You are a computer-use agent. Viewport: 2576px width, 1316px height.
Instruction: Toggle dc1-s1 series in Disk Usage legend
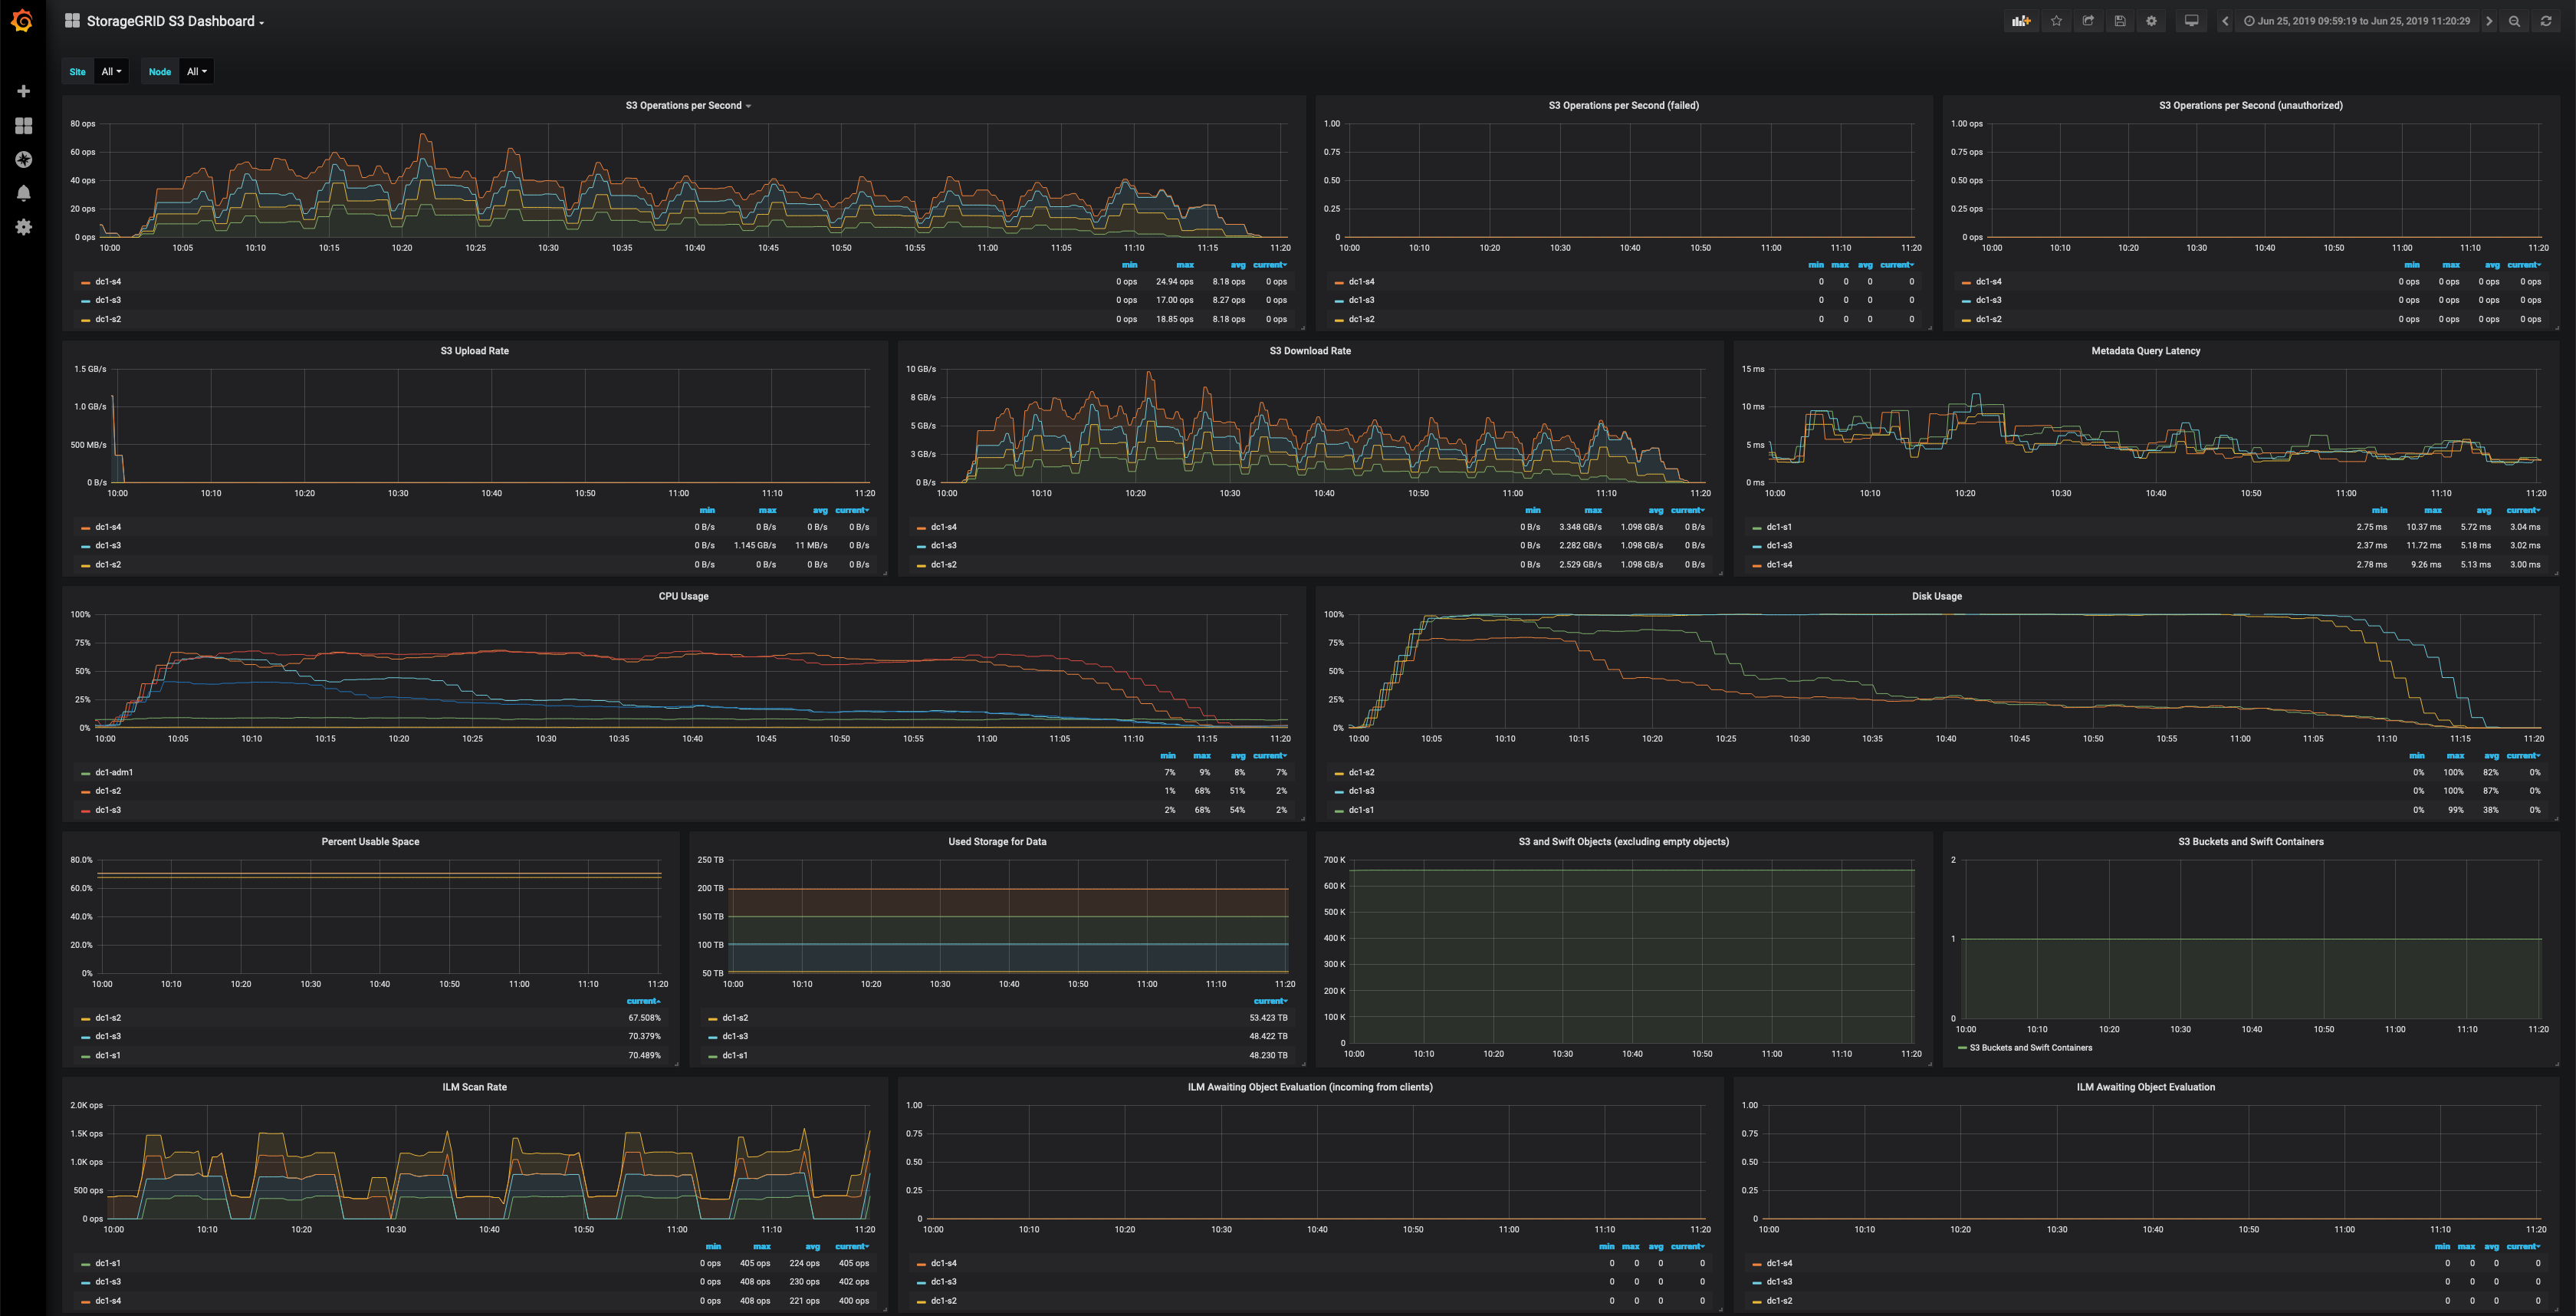pyautogui.click(x=1360, y=810)
